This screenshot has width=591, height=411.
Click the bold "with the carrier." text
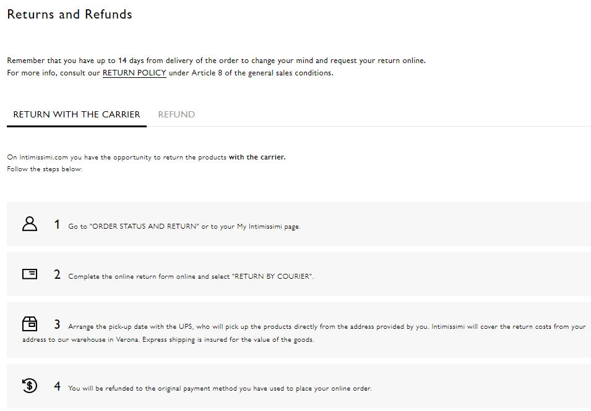click(257, 157)
